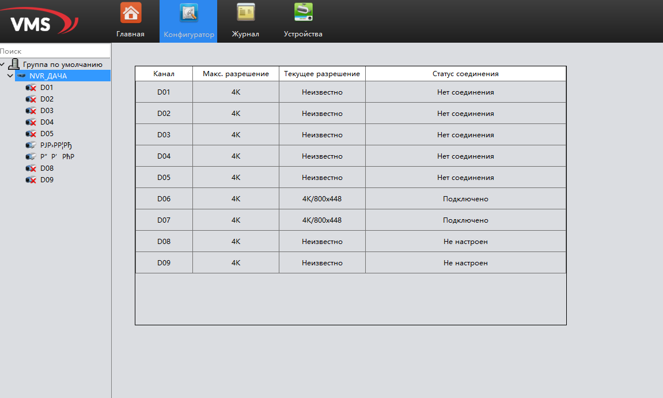The height and width of the screenshot is (398, 663).
Task: Select channel D05 in device tree
Action: pos(47,134)
